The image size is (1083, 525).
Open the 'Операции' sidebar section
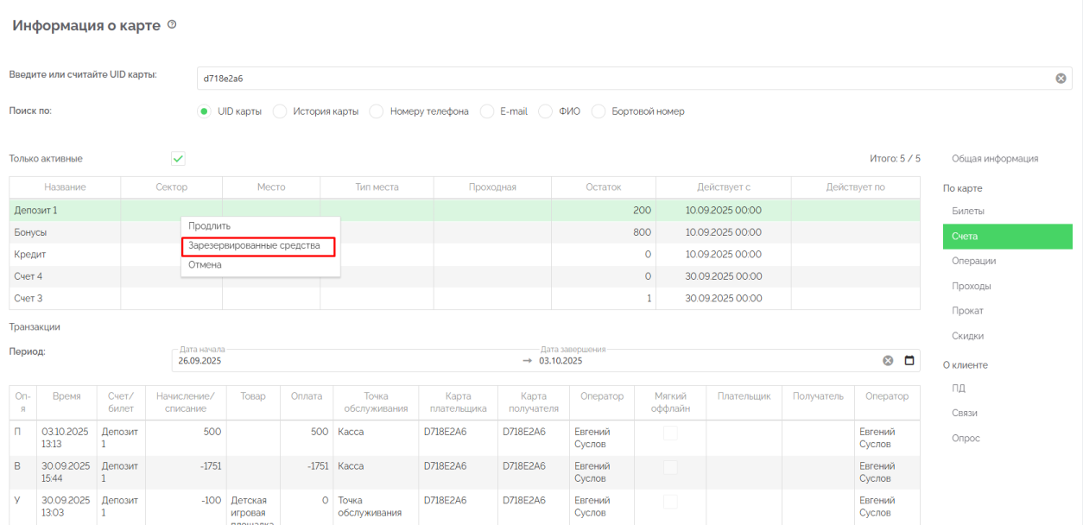(x=973, y=261)
